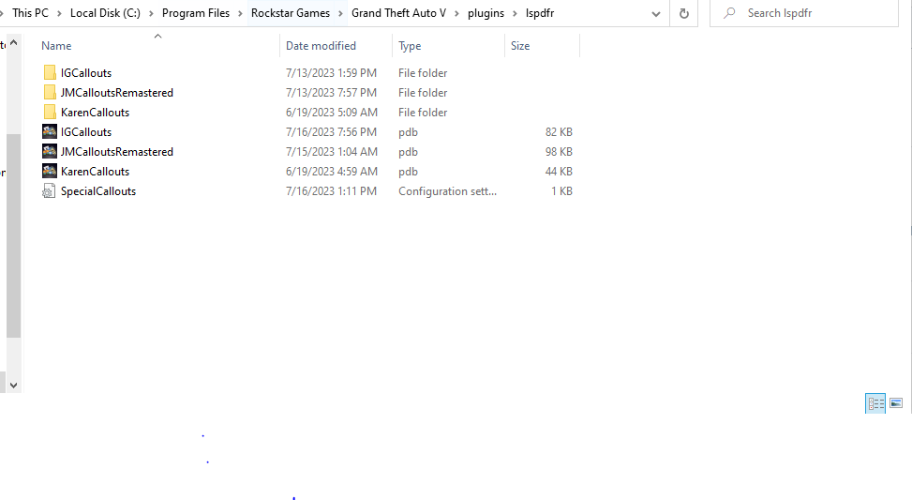This screenshot has width=912, height=500.
Task: Expand chevron after Grand Theft Auto V breadcrumb
Action: point(457,13)
